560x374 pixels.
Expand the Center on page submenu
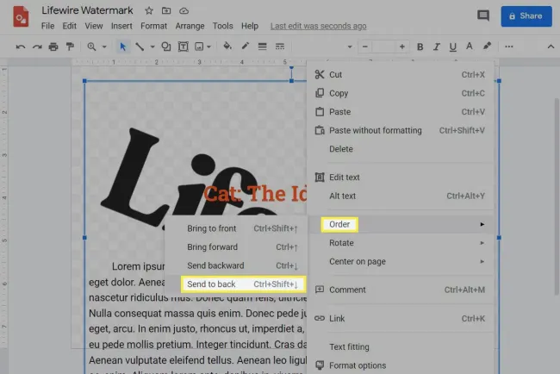coord(400,261)
